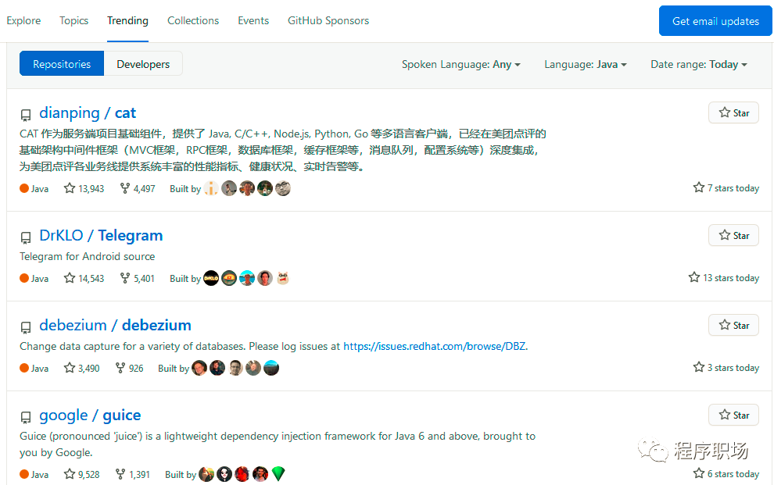Click the Java language label on debezium row
The height and width of the screenshot is (485, 774).
coord(34,369)
